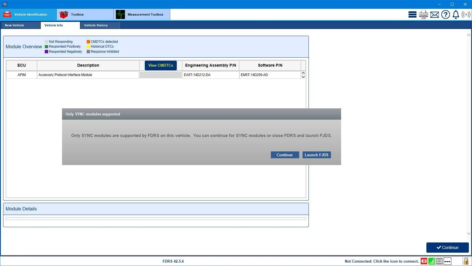This screenshot has width=472, height=266.
Task: Click the FDRS 42.5.6 version text
Action: tap(173, 261)
